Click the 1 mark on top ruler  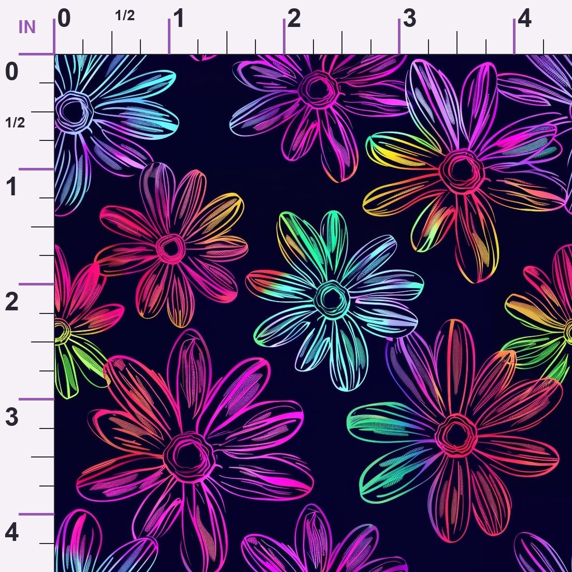[x=179, y=18]
